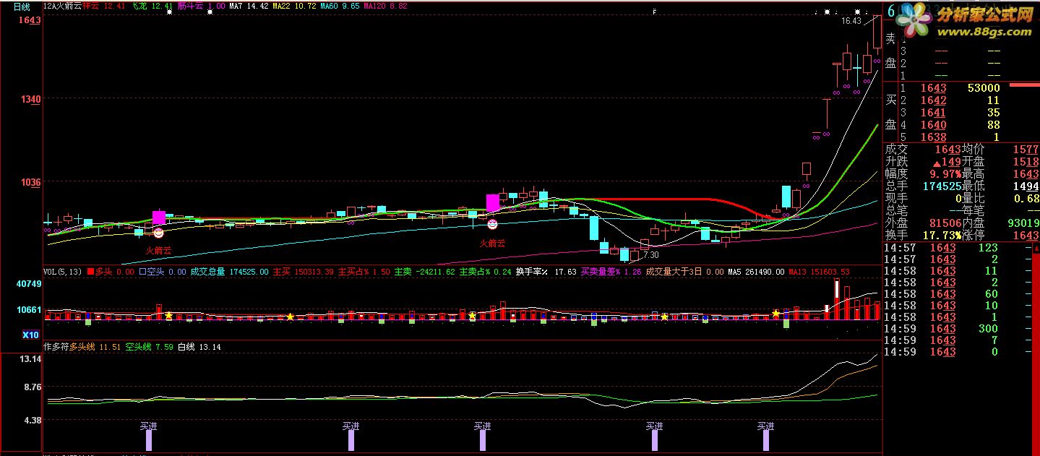The height and width of the screenshot is (456, 1040).
Task: Select bid row with price 1642
Action: (950, 100)
